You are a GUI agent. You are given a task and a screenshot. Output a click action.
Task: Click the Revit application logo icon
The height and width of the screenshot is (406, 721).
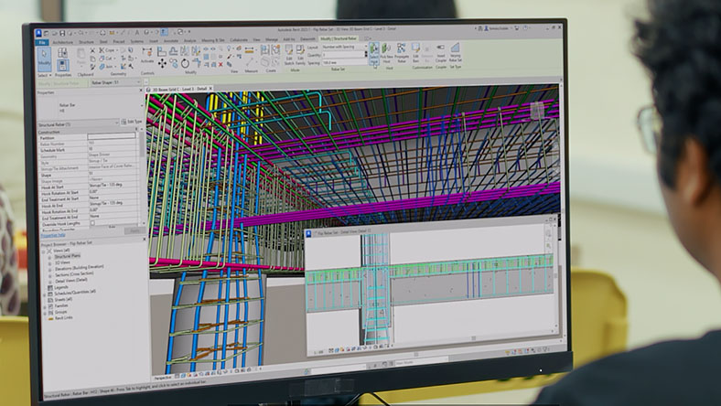point(38,33)
